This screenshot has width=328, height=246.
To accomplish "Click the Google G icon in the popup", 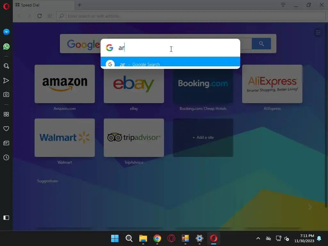I will tap(110, 48).
